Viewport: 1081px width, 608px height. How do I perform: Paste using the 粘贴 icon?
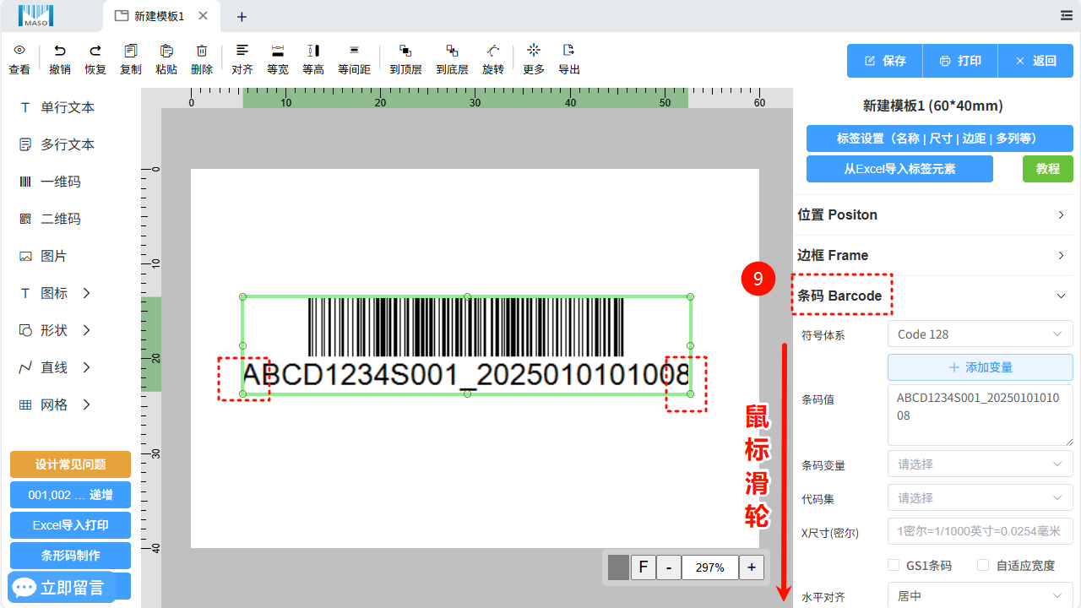click(166, 51)
